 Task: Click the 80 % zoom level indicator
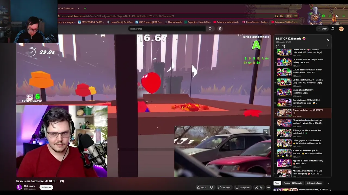289,16
